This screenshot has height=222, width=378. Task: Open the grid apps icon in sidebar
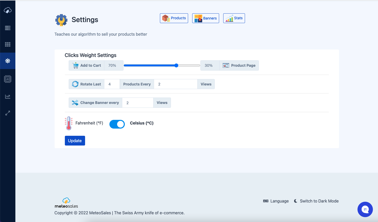point(8,44)
